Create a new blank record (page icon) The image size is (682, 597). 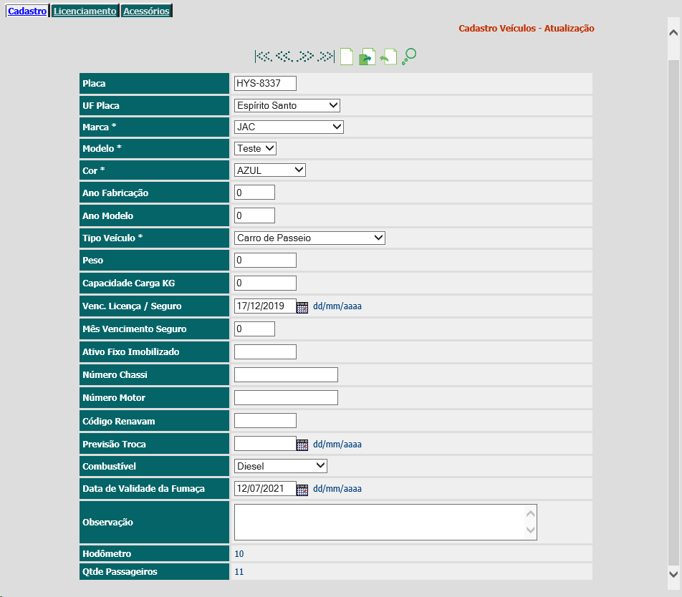point(347,57)
